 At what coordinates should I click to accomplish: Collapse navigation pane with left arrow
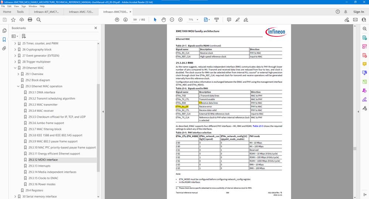click(103, 111)
